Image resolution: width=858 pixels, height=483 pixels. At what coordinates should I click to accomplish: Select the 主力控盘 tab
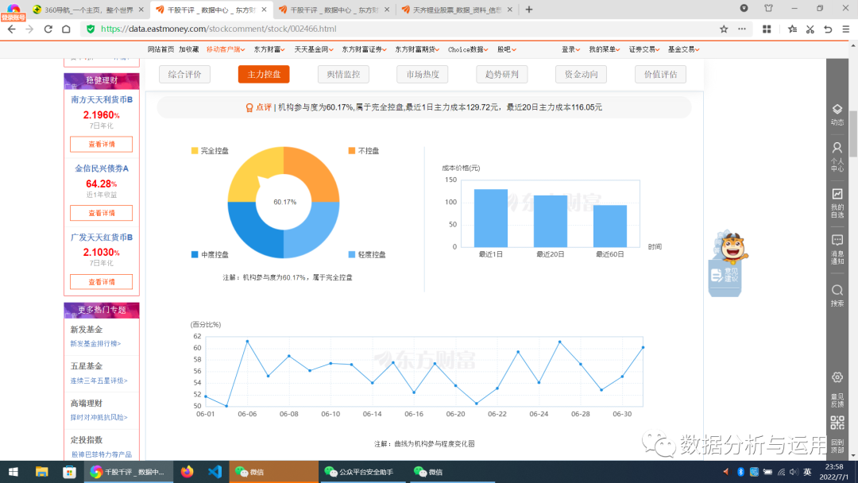click(x=264, y=75)
